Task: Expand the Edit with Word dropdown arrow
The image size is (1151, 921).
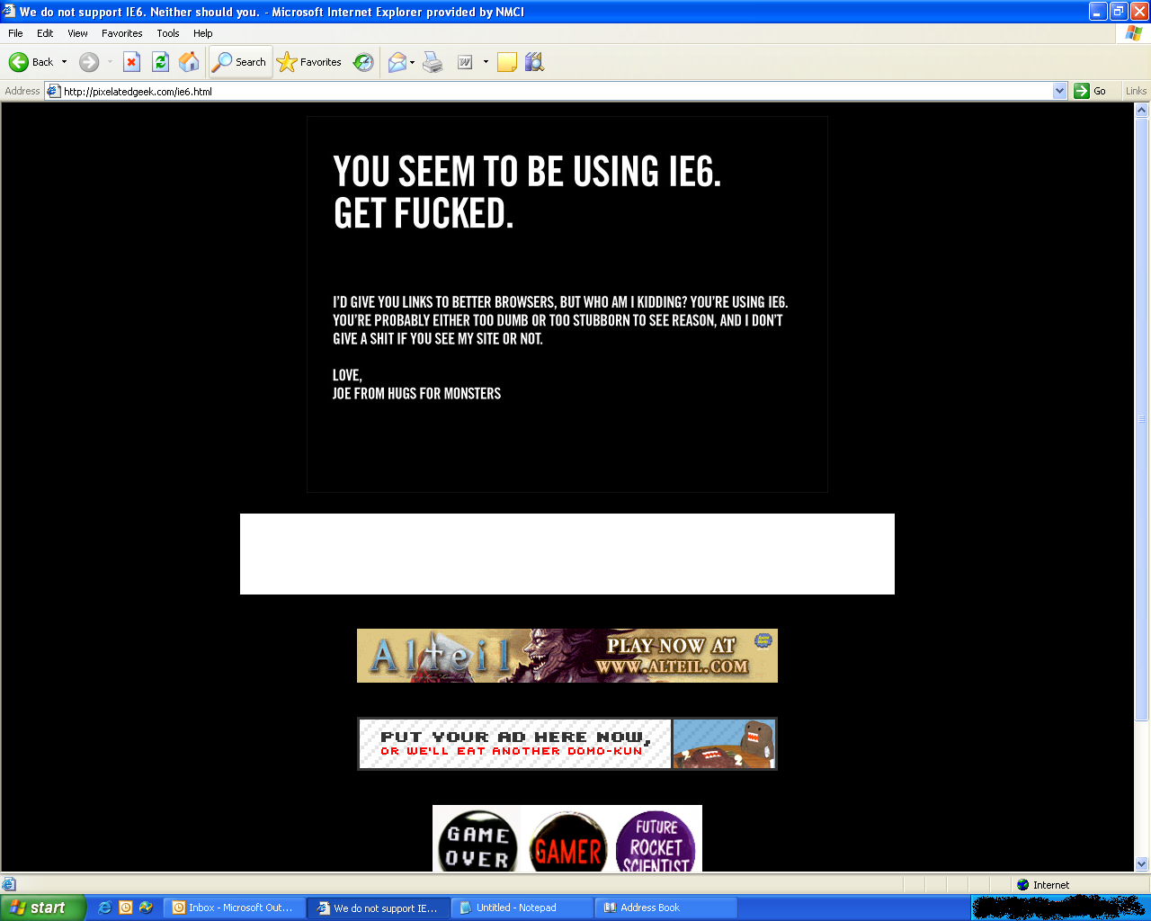Action: 486,62
